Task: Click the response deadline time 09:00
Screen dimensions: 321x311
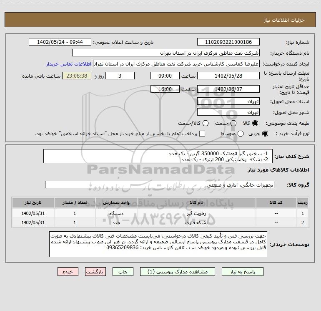Action: [165, 76]
